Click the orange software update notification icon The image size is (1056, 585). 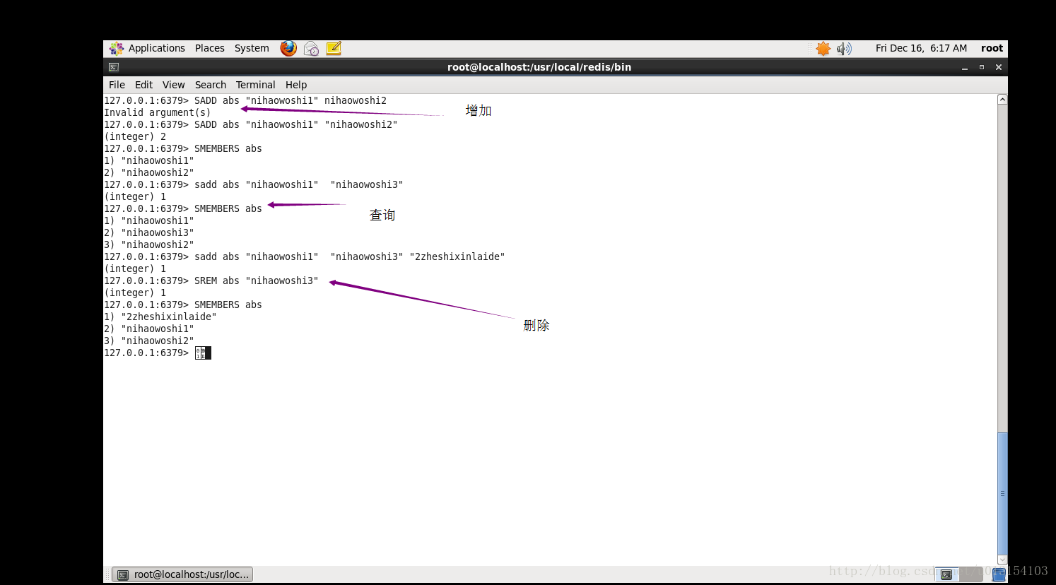[823, 48]
